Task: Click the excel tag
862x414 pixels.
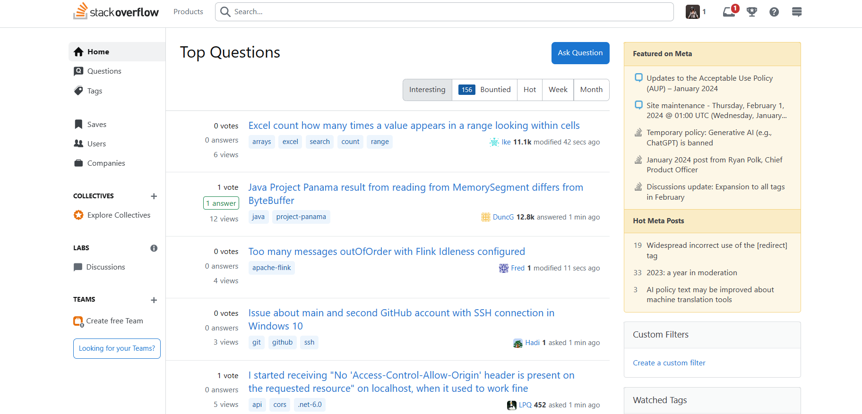Action: point(290,142)
